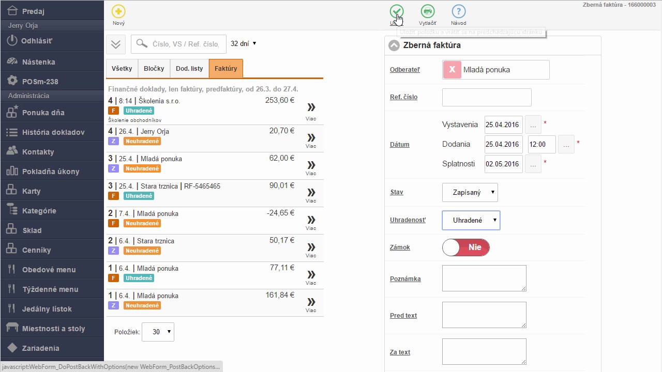Click the Vytlačiť printer icon

pyautogui.click(x=427, y=11)
